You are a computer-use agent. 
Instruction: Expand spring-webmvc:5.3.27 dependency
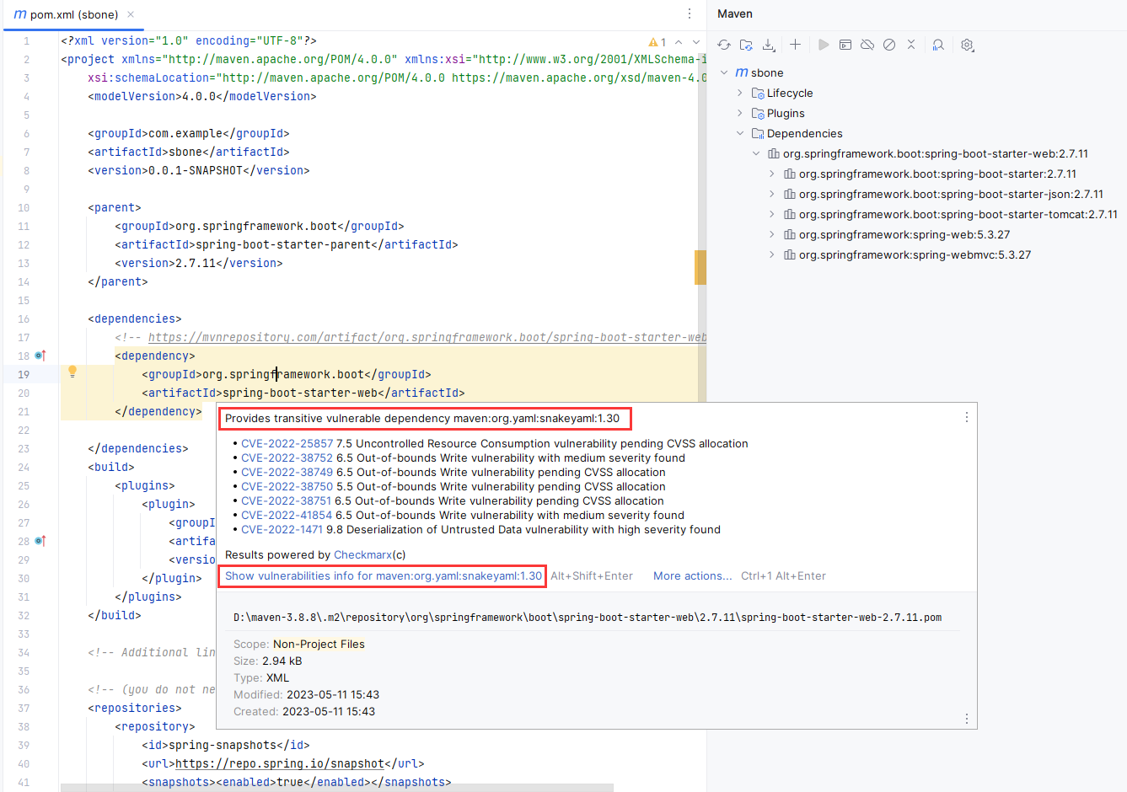click(772, 254)
